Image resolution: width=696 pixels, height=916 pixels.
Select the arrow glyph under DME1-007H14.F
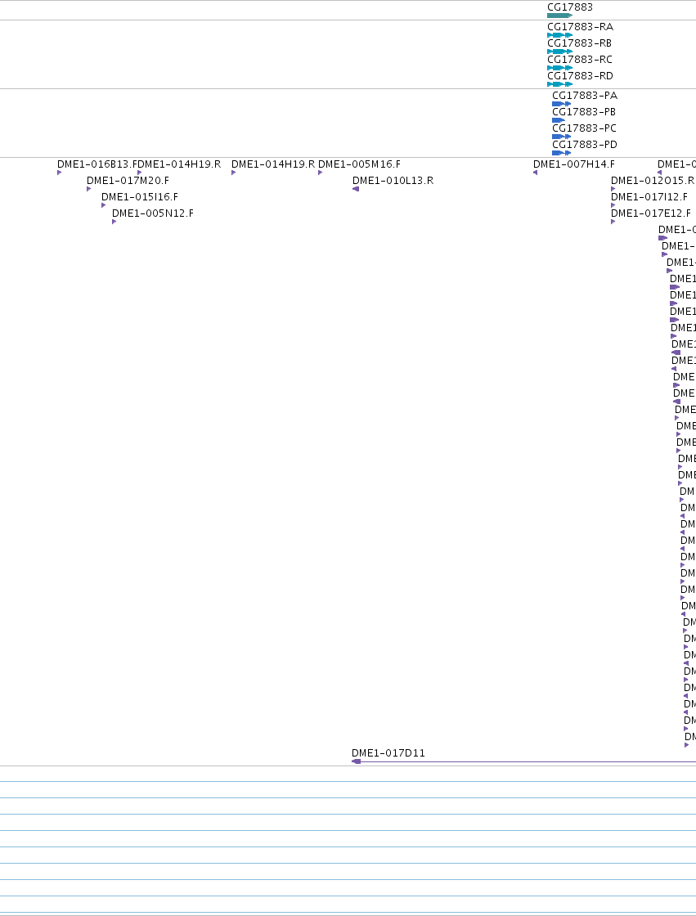click(x=536, y=173)
